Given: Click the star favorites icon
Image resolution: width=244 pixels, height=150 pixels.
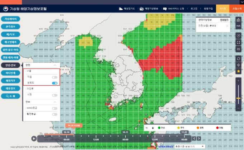Looking at the screenshot, I should pos(239,72).
